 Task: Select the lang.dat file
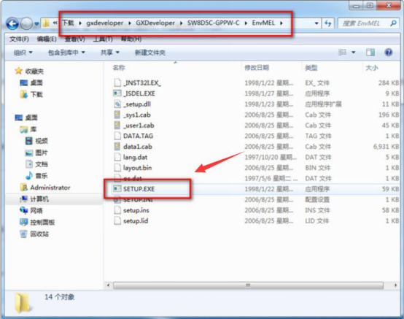[x=135, y=157]
